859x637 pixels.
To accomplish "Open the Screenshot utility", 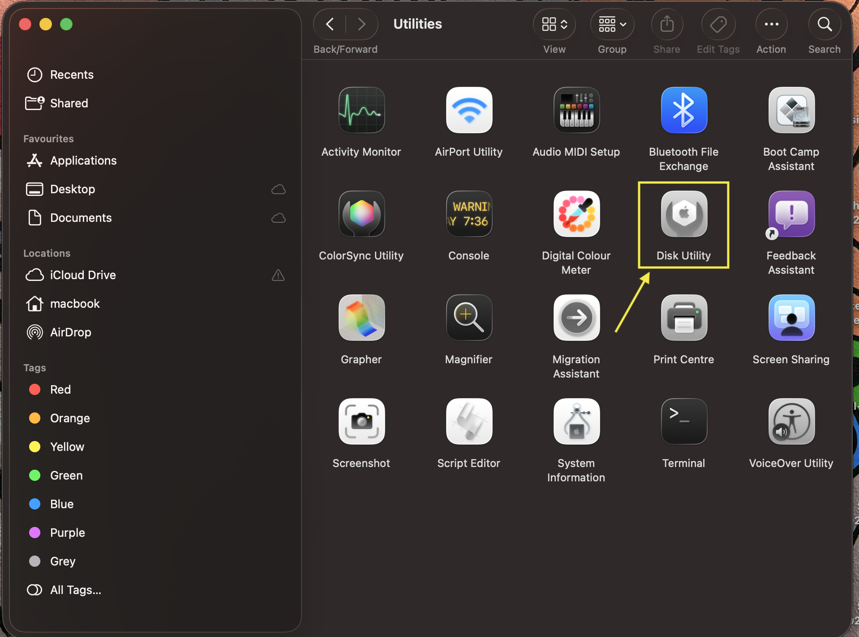I will [x=361, y=421].
